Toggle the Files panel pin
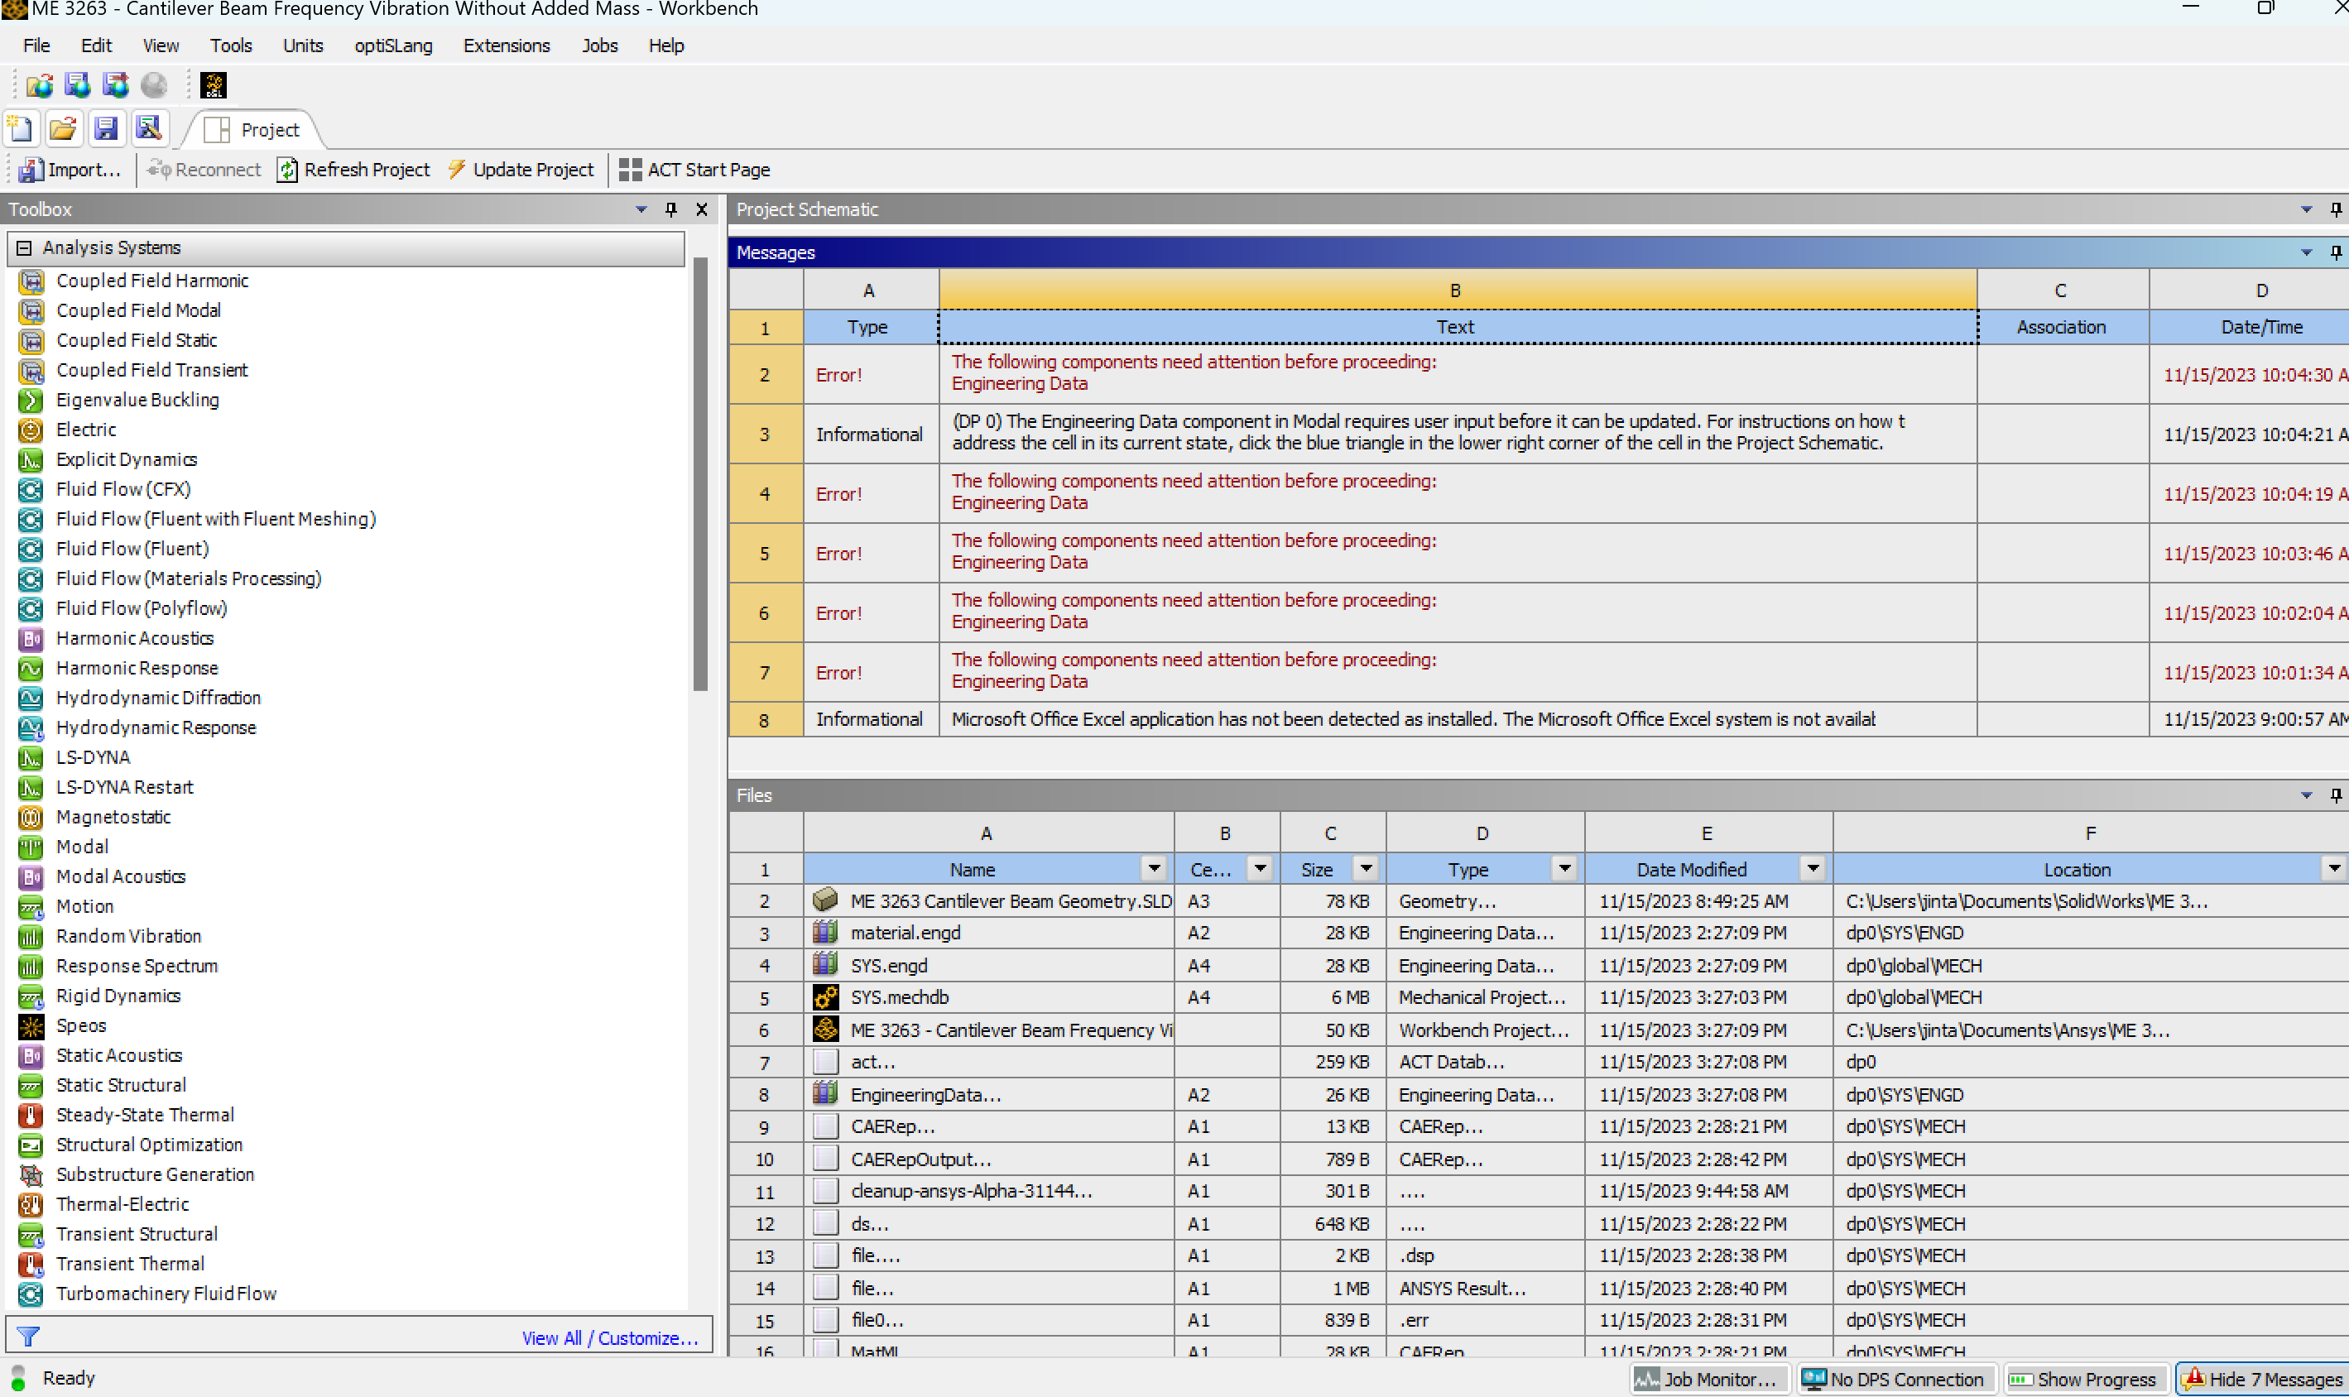 tap(2336, 795)
